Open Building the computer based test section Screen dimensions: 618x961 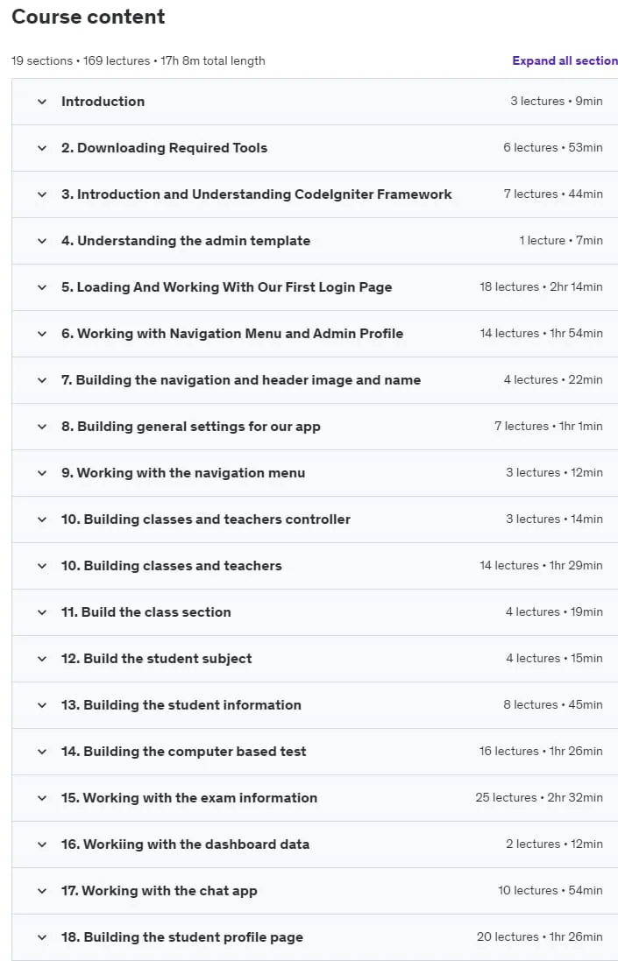tap(315, 752)
